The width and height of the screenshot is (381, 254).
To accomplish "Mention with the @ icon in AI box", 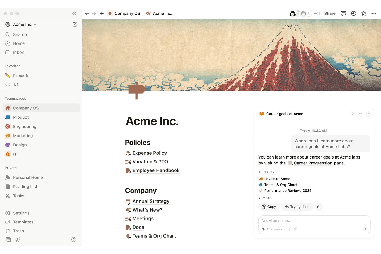I will pyautogui.click(x=296, y=229).
